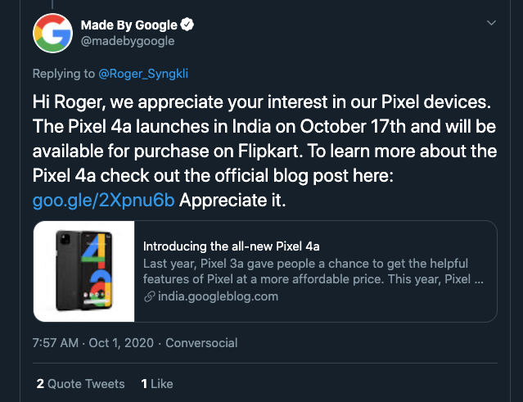Click the Conversocial source label
Screen dimensions: 523x402
click(201, 343)
